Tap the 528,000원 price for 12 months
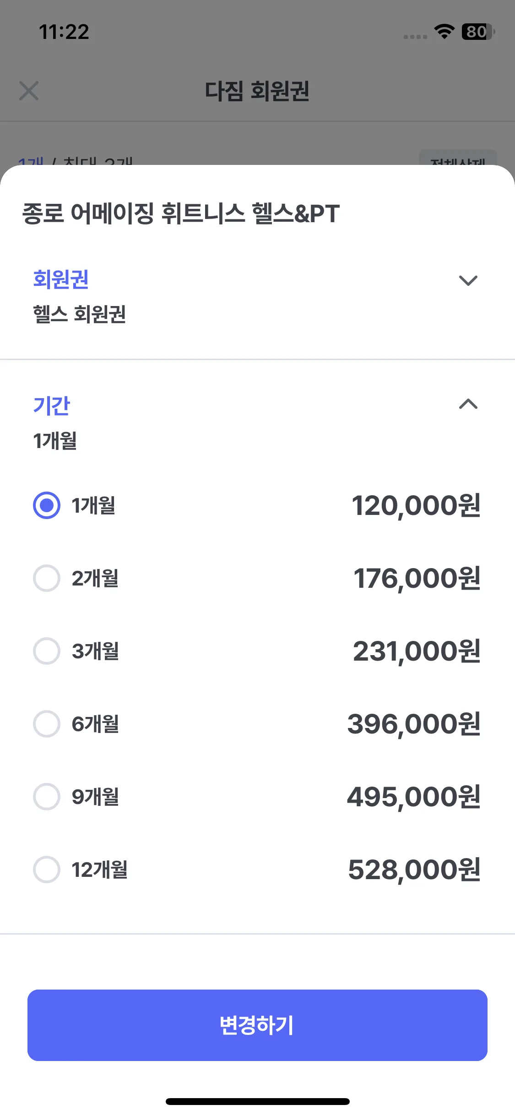515x1116 pixels. 414,870
